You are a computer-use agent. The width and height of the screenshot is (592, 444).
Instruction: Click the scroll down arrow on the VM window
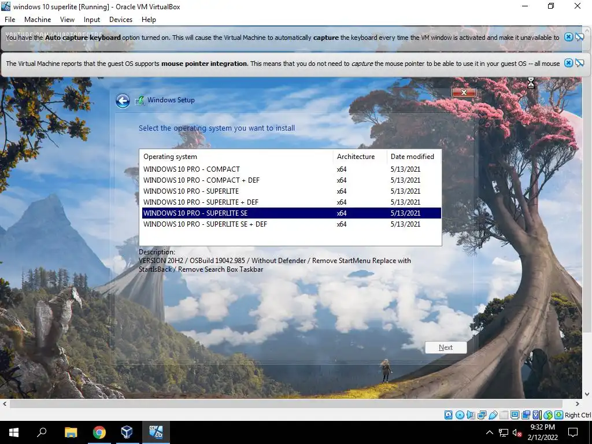coord(587,394)
